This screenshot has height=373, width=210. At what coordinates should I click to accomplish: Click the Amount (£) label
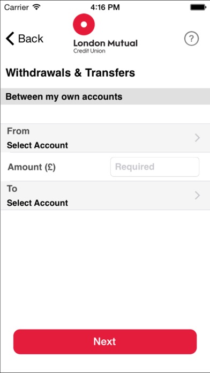[x=32, y=167]
